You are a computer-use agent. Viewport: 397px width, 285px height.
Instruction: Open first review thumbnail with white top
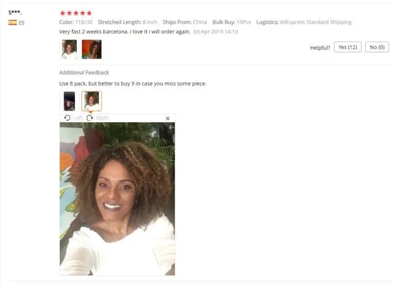tap(69, 49)
